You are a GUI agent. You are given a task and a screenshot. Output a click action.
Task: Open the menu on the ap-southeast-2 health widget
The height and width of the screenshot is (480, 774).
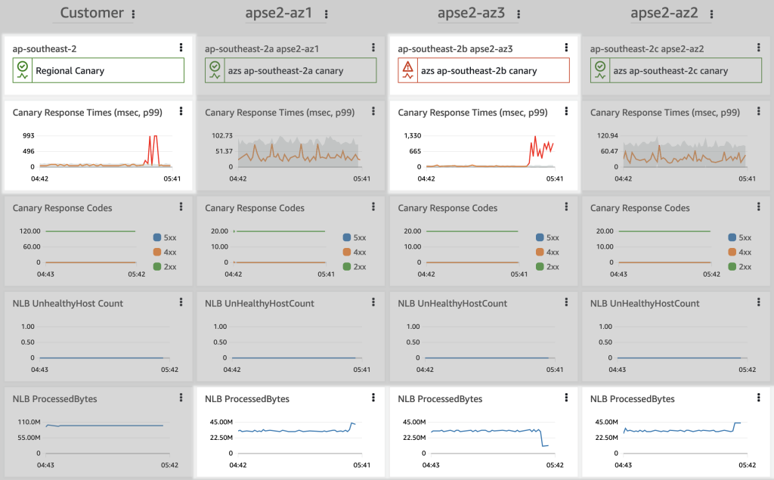pos(181,47)
